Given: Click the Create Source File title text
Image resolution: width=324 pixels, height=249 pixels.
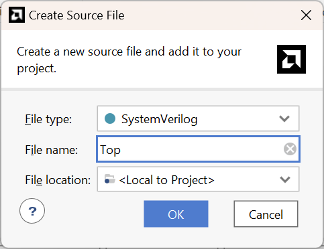Looking at the screenshot, I should click(76, 15).
